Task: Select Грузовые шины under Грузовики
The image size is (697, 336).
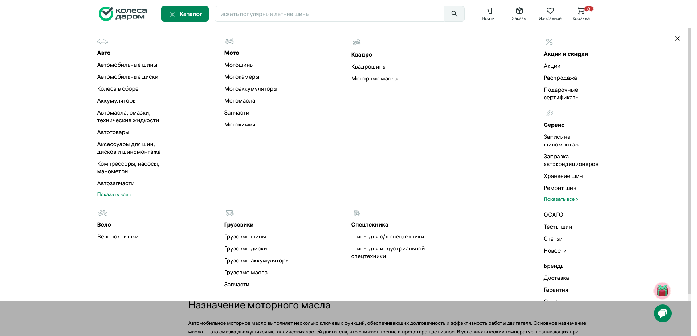Action: pos(245,237)
